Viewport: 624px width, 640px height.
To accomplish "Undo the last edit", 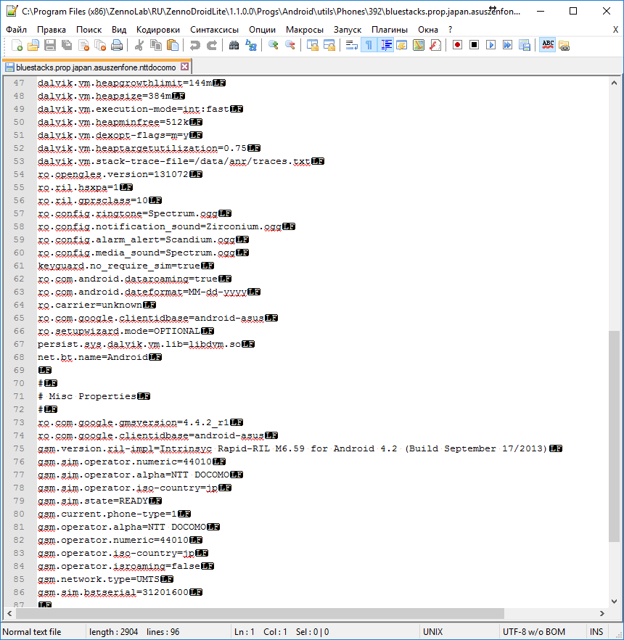I will click(x=195, y=45).
